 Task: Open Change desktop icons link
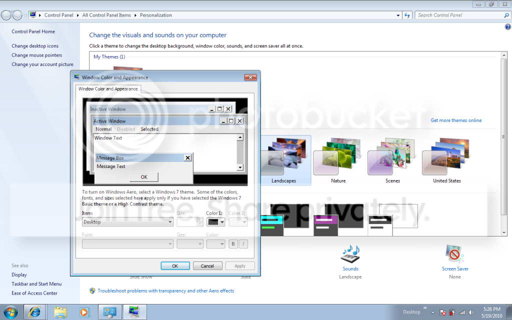click(x=35, y=45)
